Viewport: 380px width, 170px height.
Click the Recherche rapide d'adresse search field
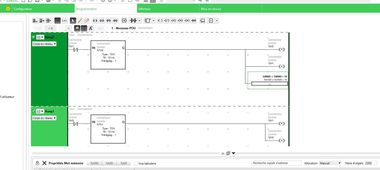[x=276, y=163]
